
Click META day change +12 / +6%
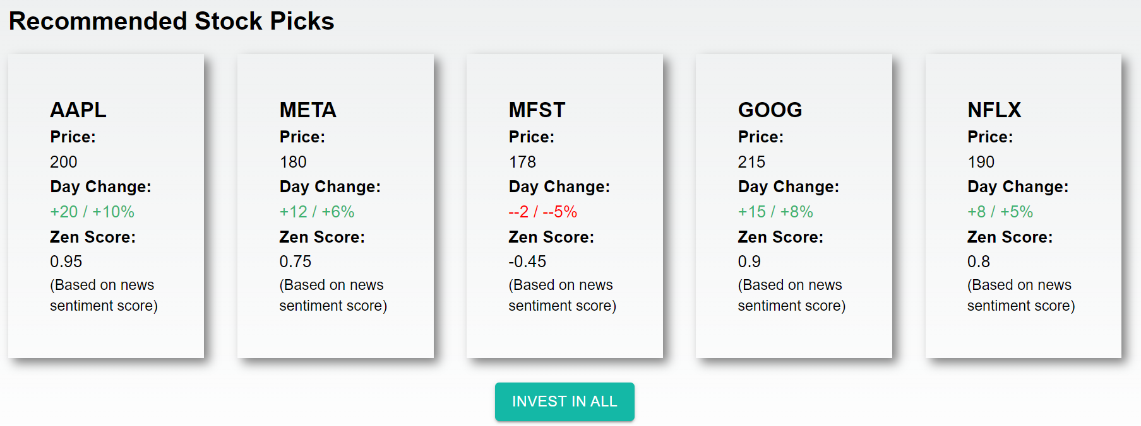tap(317, 212)
